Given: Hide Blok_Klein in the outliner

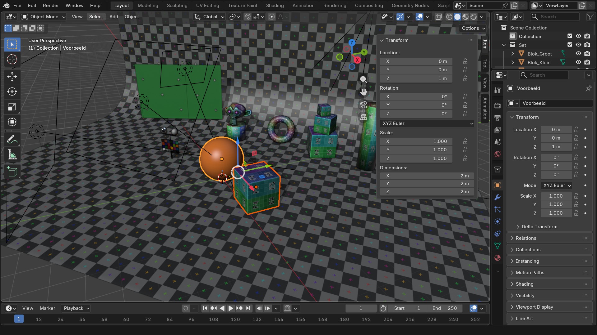Looking at the screenshot, I should coord(578,62).
